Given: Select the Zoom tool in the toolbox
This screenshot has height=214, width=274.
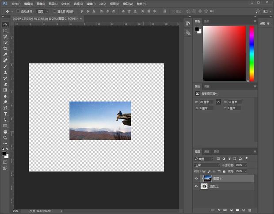Looking at the screenshot, I should coord(5,138).
